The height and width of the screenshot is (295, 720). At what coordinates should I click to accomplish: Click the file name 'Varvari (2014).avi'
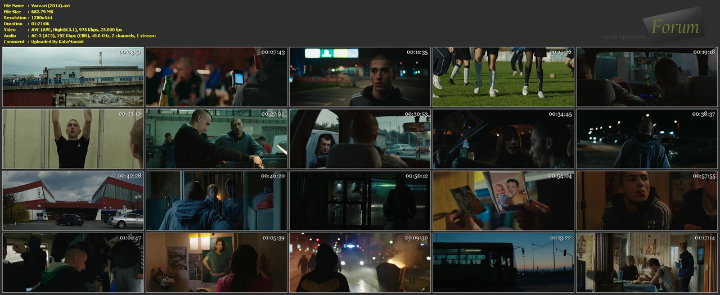51,6
